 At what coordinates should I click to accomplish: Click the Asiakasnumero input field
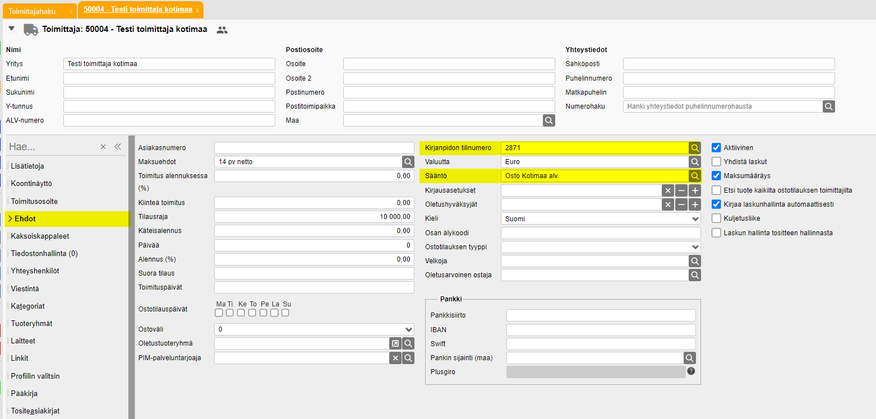coord(314,148)
